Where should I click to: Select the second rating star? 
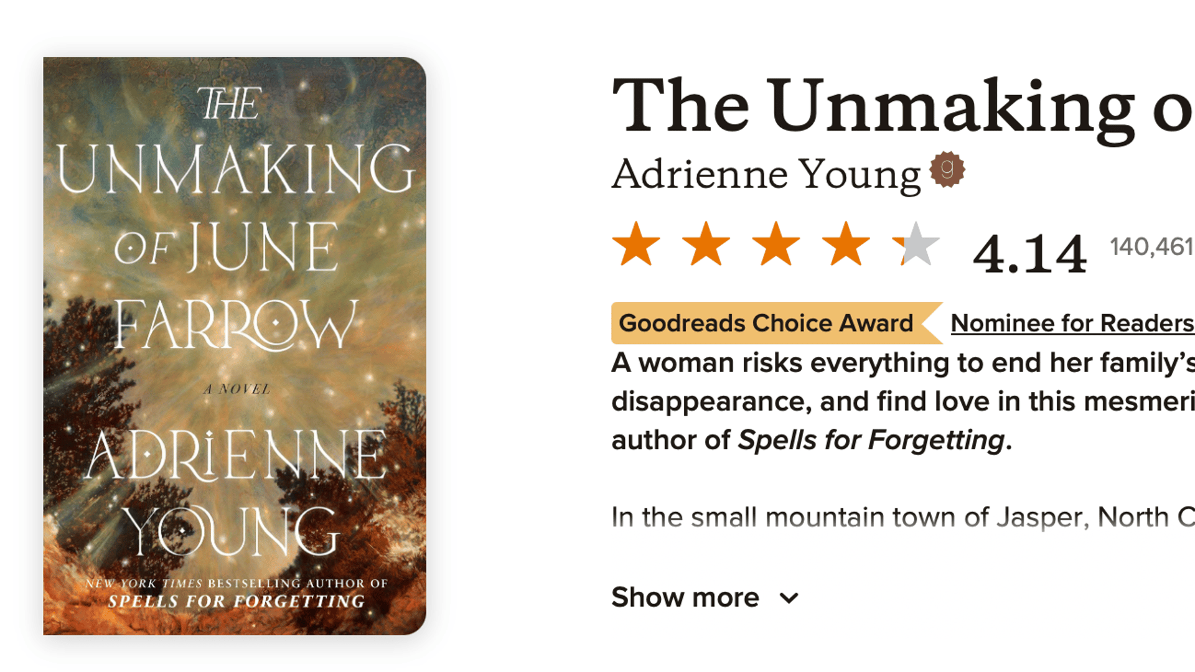pos(706,244)
